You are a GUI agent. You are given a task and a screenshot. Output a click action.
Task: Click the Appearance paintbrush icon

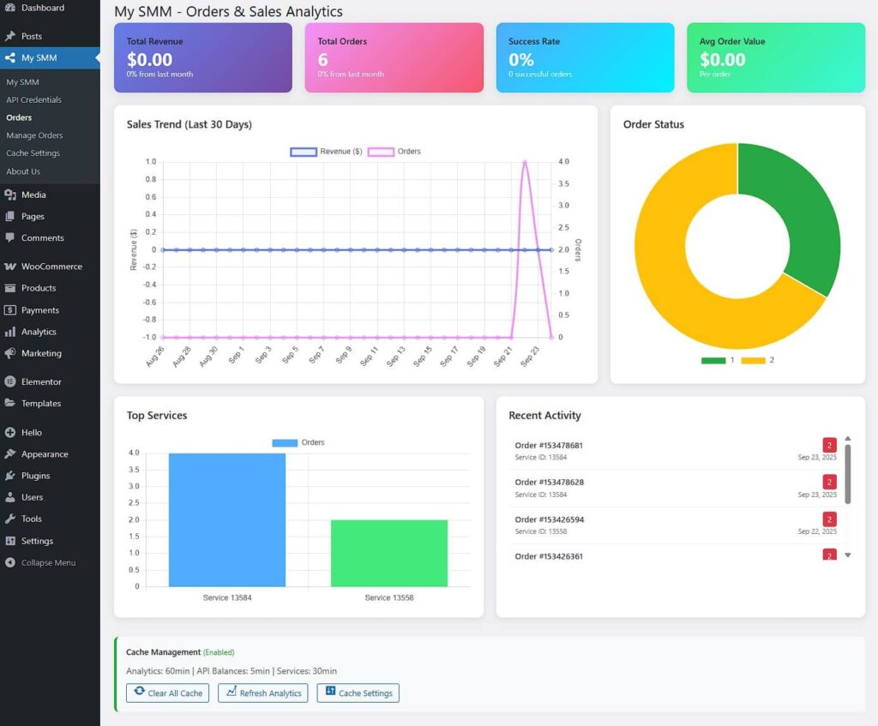[10, 454]
